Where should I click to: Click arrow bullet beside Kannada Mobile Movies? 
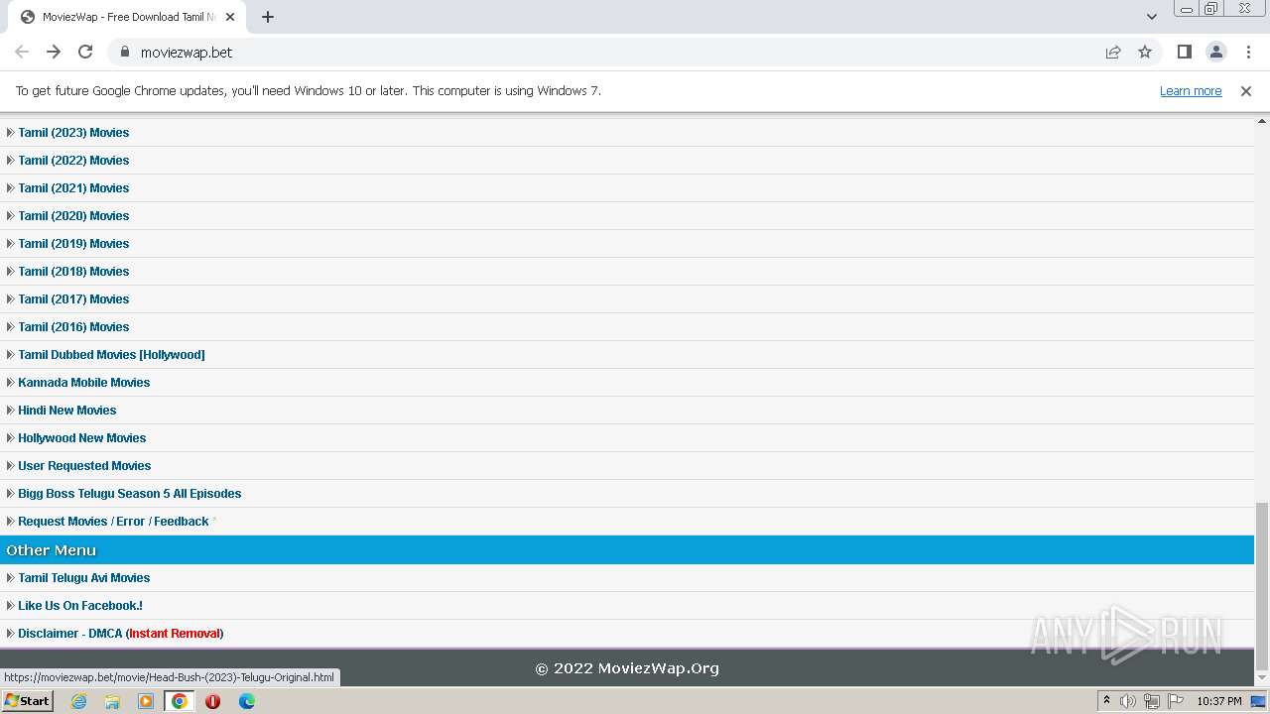point(10,382)
